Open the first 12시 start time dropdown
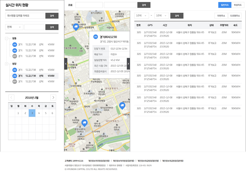The image size is (246, 178). tap(141, 16)
